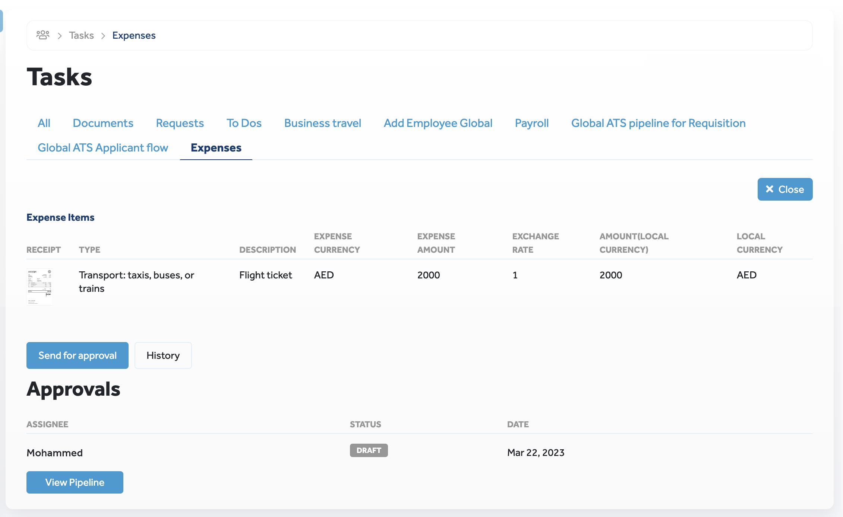Click the Expenses breadcrumb link

(134, 35)
